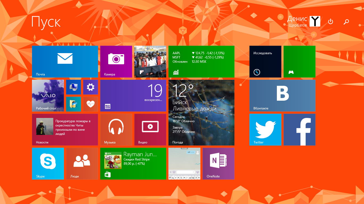
Task: Open the finance tile showing AAPL
Action: pyautogui.click(x=201, y=62)
